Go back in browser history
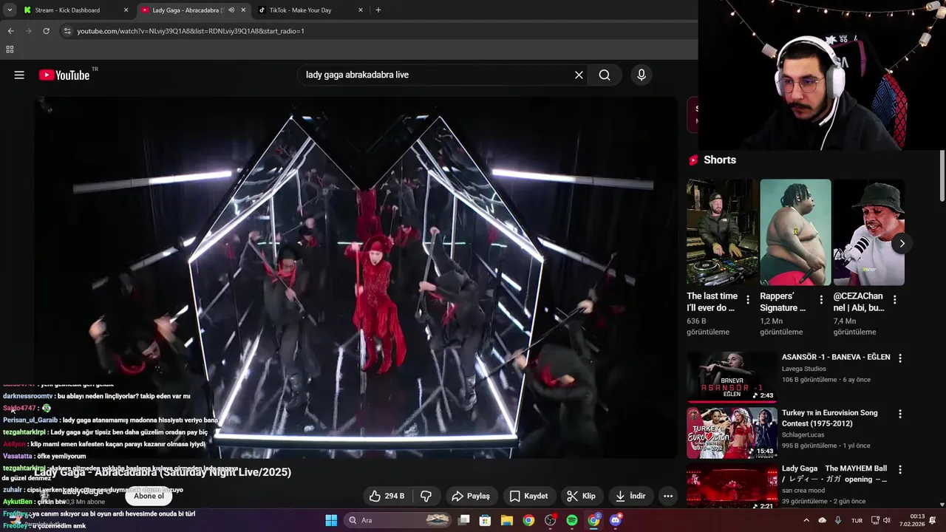Viewport: 946px width, 532px height. tap(10, 31)
